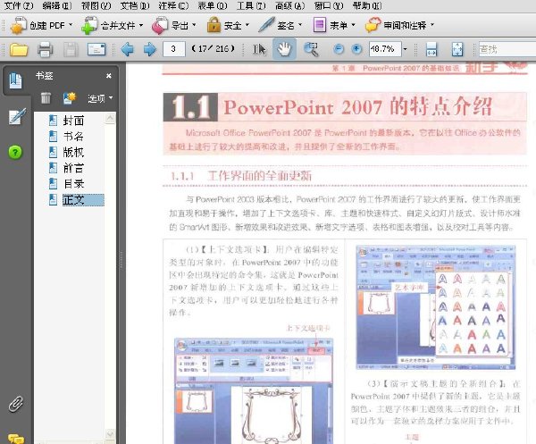Open the 签名 dropdown

(281, 25)
